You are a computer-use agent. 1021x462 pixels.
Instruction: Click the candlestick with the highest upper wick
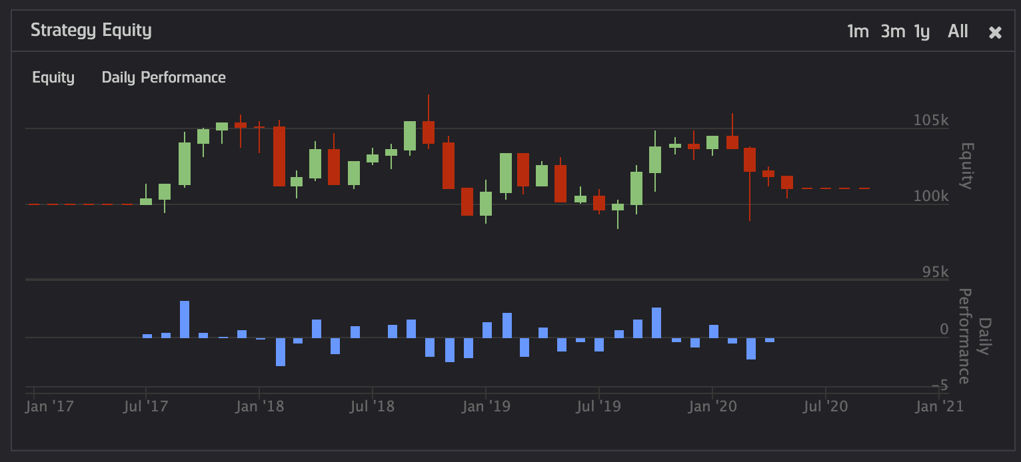tap(429, 132)
